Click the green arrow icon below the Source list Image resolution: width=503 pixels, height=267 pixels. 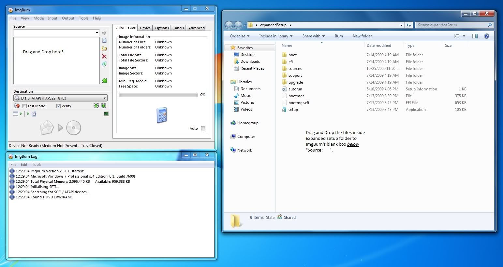point(105,80)
